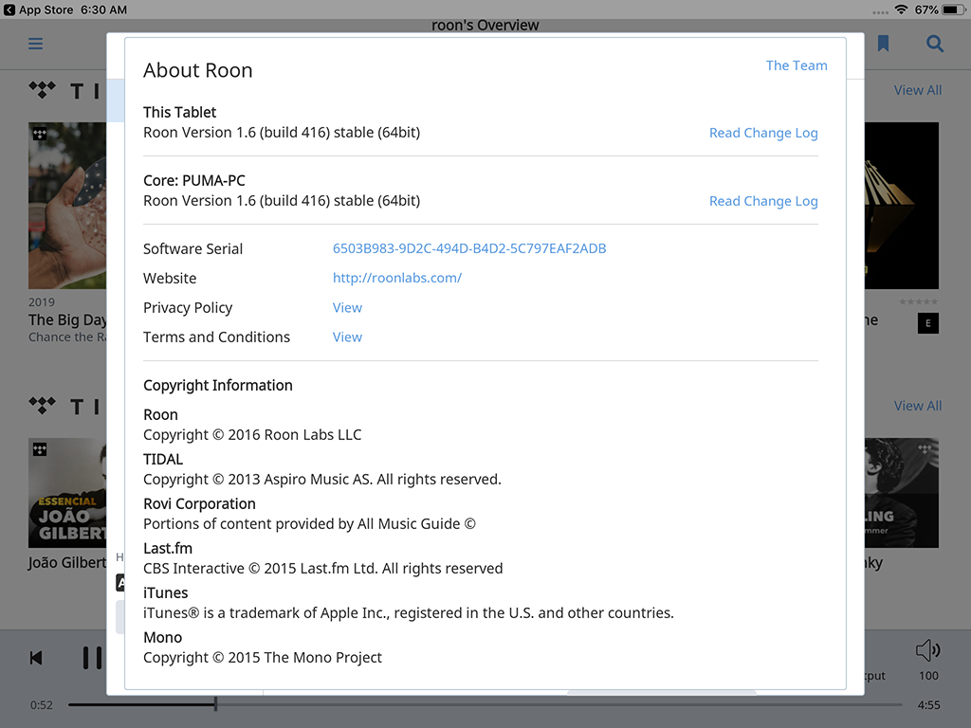The width and height of the screenshot is (971, 728).
Task: Tap the Wi-Fi status icon
Action: point(901,9)
